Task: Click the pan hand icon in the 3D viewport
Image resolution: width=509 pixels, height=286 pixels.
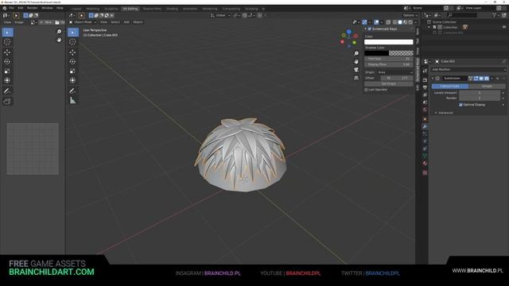Action: pyautogui.click(x=356, y=62)
